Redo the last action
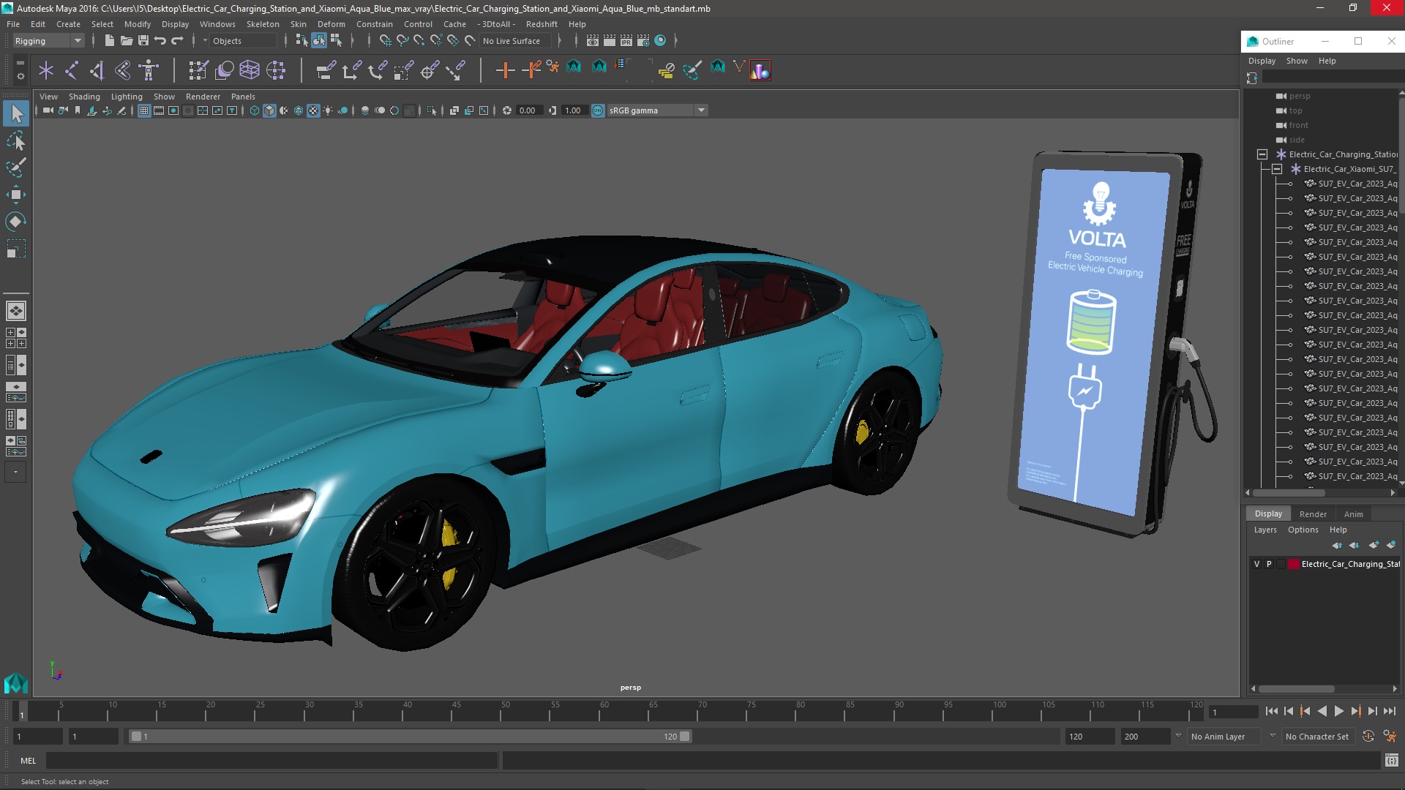 point(177,41)
